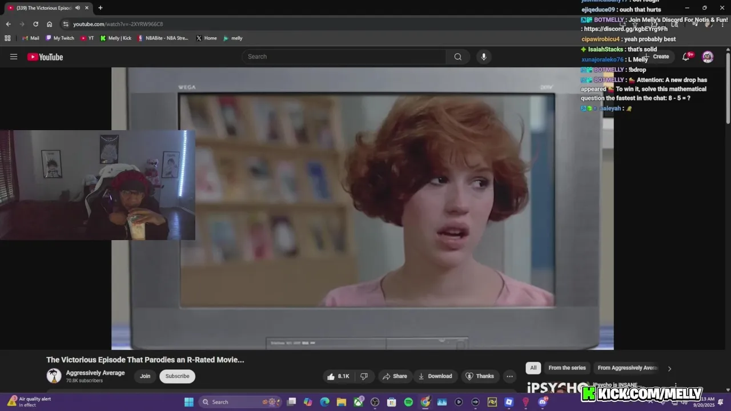
Task: Open Air quality alert weather widget
Action: tap(30, 402)
